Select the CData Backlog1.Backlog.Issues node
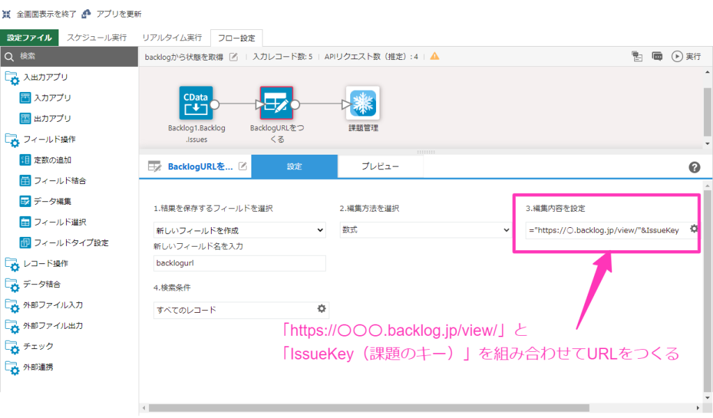The width and height of the screenshot is (713, 418). pos(196,103)
